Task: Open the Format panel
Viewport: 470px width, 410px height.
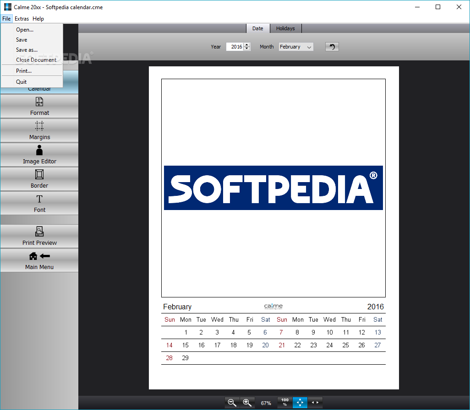Action: pos(39,106)
